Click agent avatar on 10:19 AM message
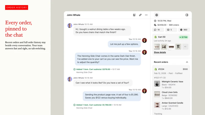Viewport: 205px width, 115px height. 145,91
